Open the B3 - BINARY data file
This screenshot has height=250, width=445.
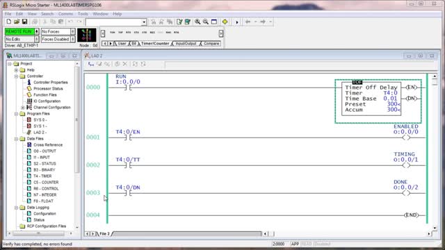point(44,169)
